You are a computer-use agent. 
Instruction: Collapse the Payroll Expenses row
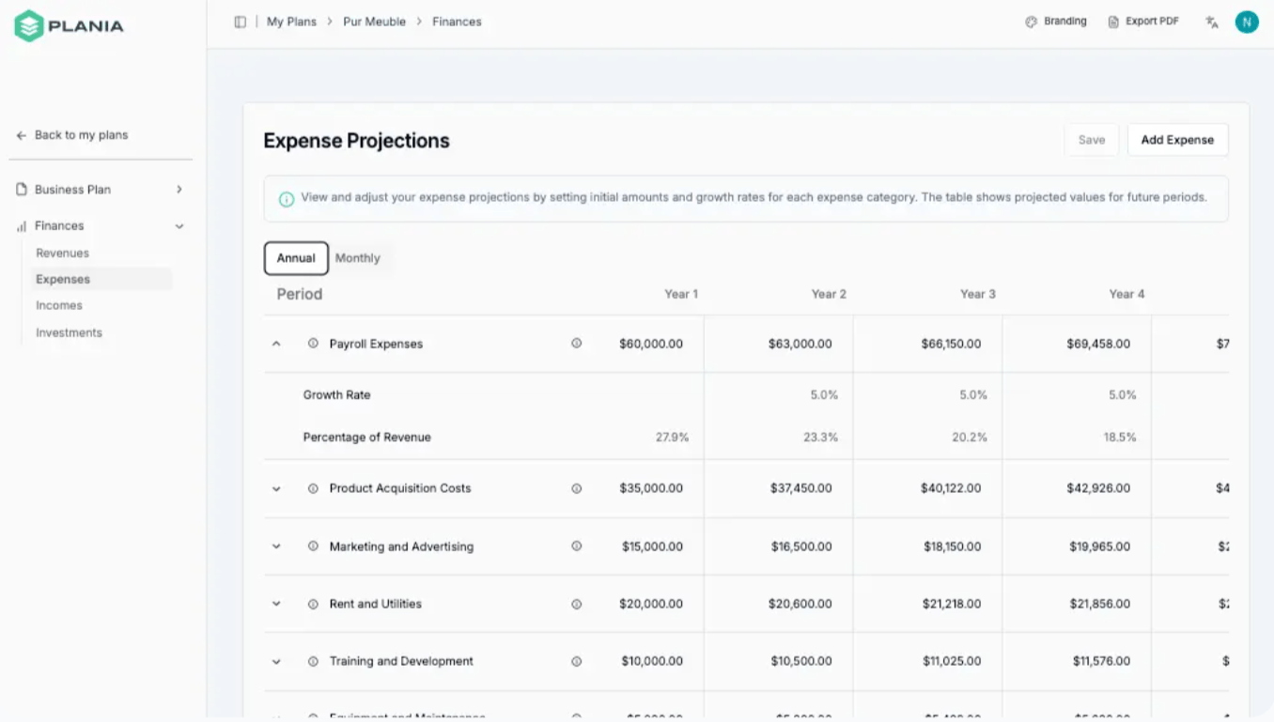click(276, 344)
